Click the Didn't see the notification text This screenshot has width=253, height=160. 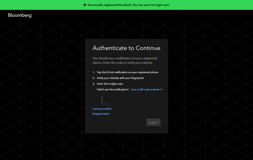coord(112,89)
